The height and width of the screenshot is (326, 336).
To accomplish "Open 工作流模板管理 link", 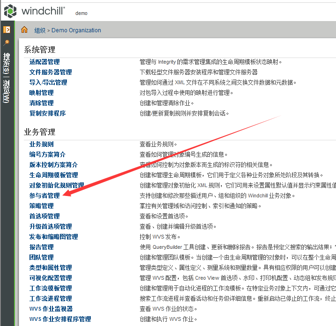I will tap(51, 288).
